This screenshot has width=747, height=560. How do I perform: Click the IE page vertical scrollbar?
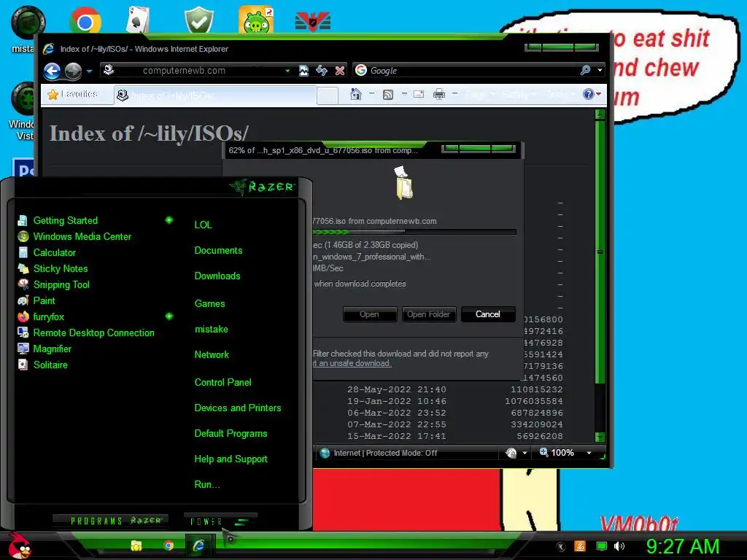click(x=600, y=275)
